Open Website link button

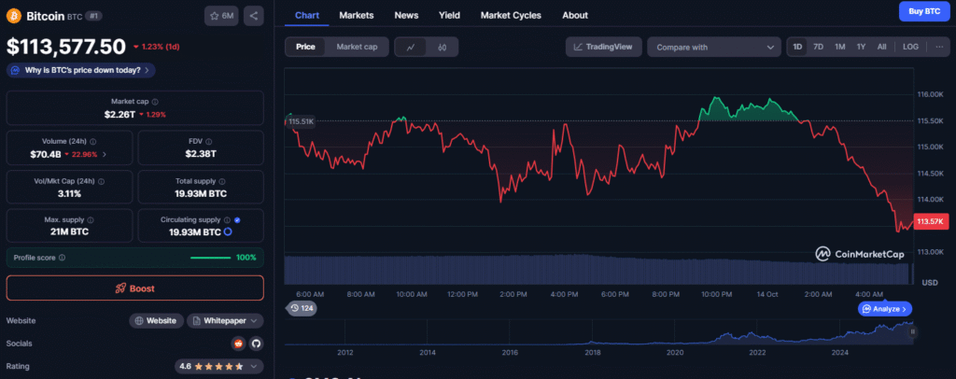(156, 320)
